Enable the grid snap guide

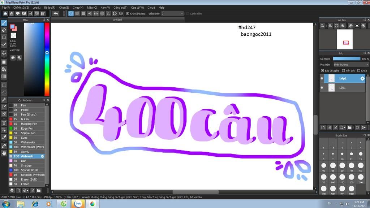[83, 13]
